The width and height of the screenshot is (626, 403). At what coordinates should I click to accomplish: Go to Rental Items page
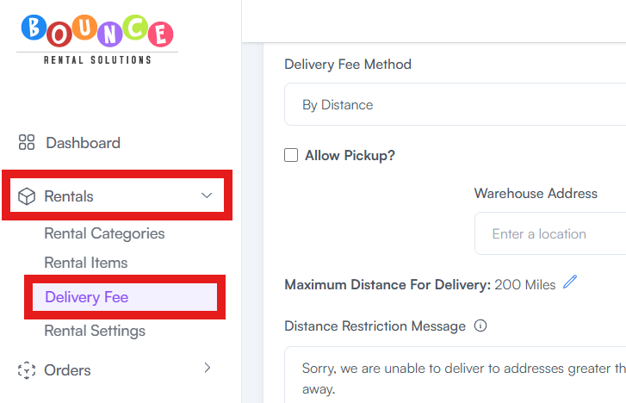(x=86, y=263)
